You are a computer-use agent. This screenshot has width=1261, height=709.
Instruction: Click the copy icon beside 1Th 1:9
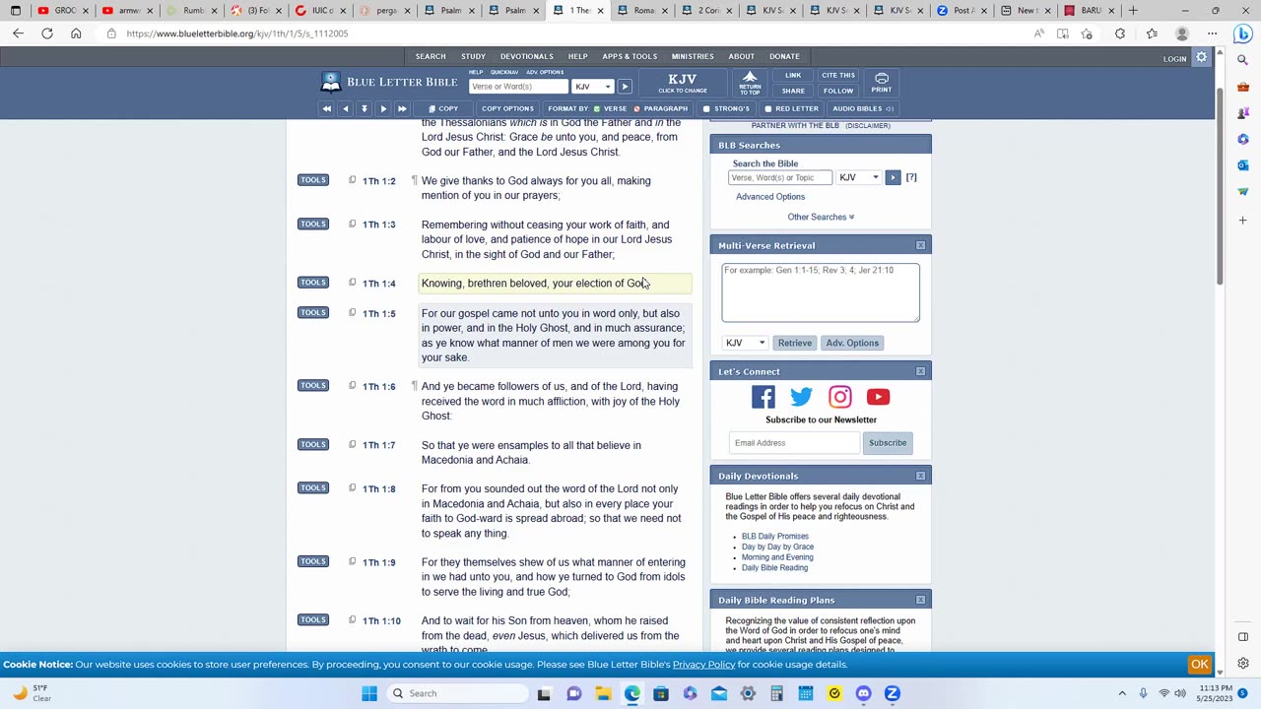352,561
